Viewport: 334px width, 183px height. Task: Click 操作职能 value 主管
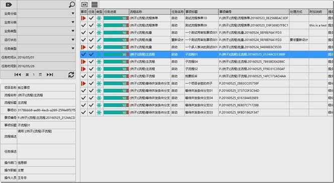click(46, 170)
